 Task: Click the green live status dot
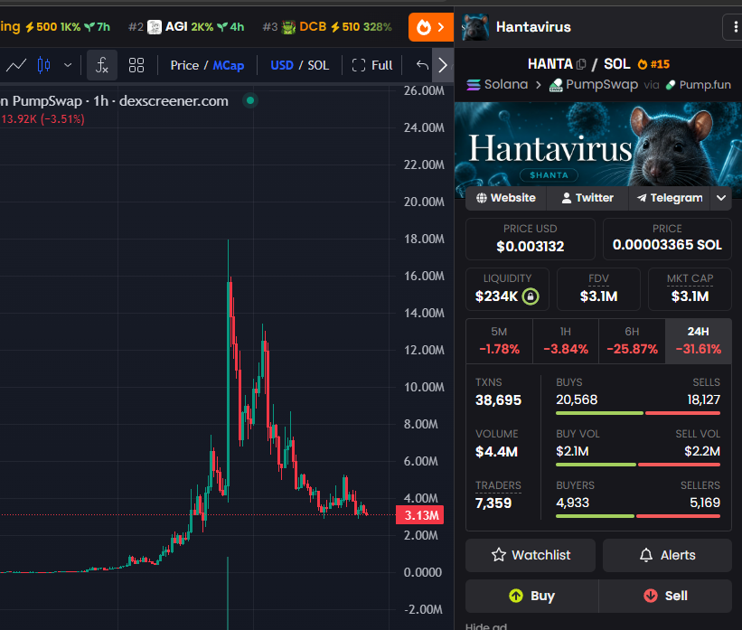(x=250, y=100)
